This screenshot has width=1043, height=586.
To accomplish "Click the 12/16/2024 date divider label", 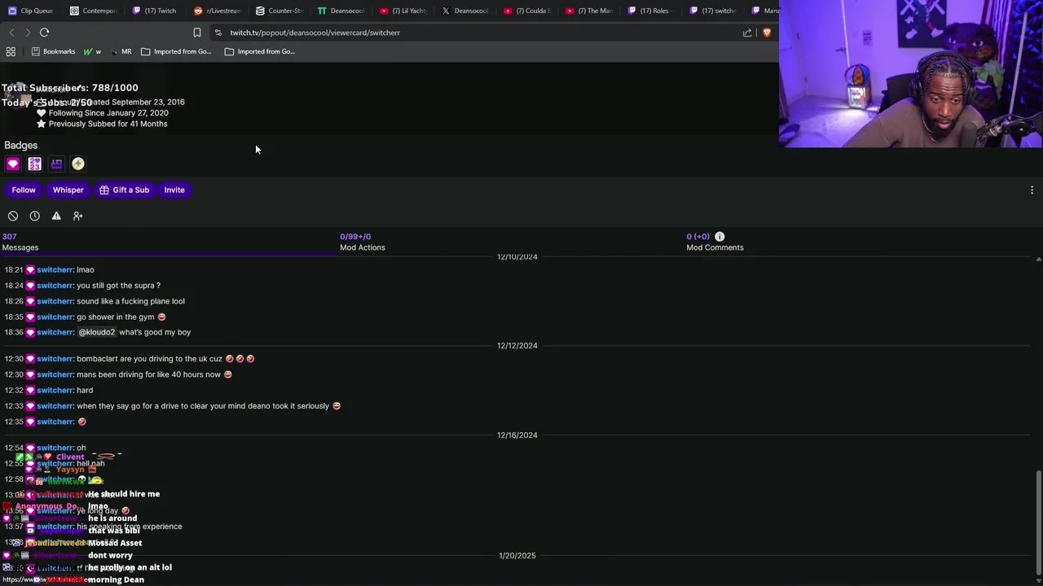I will [517, 435].
